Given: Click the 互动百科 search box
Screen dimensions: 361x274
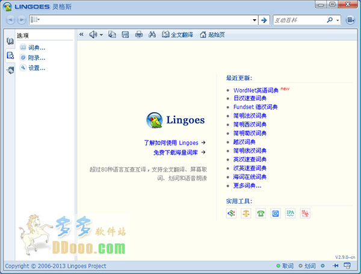Looking at the screenshot, I should [300, 20].
